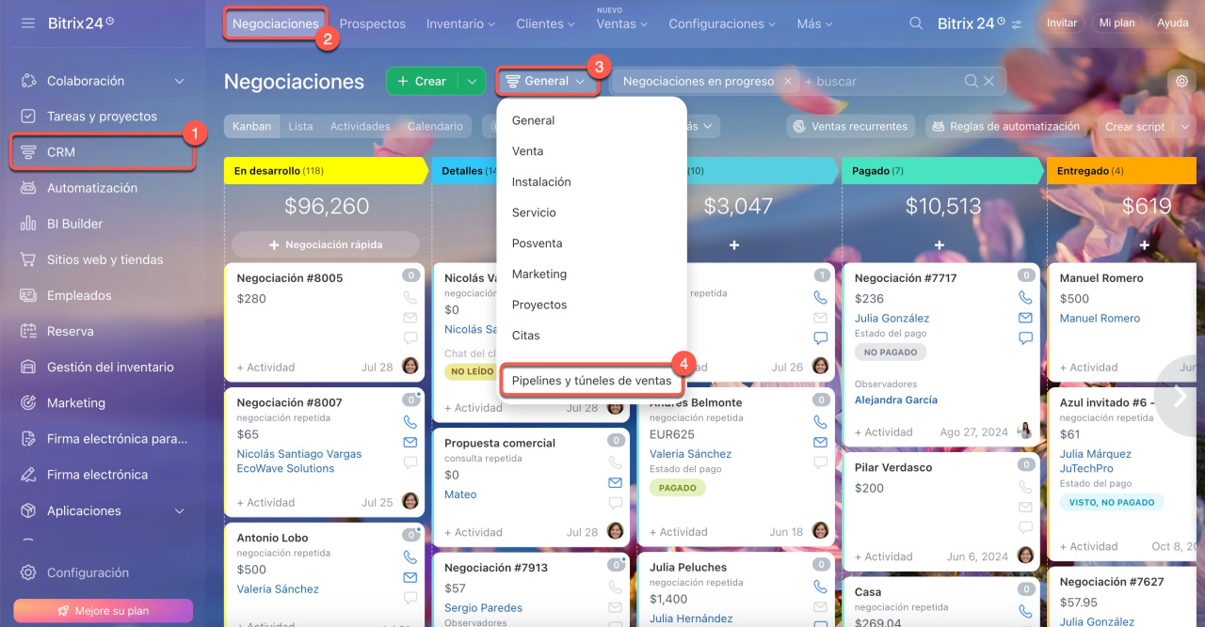Expand the Aplicaciones sidebar section
Image resolution: width=1205 pixels, height=627 pixels.
click(x=179, y=511)
